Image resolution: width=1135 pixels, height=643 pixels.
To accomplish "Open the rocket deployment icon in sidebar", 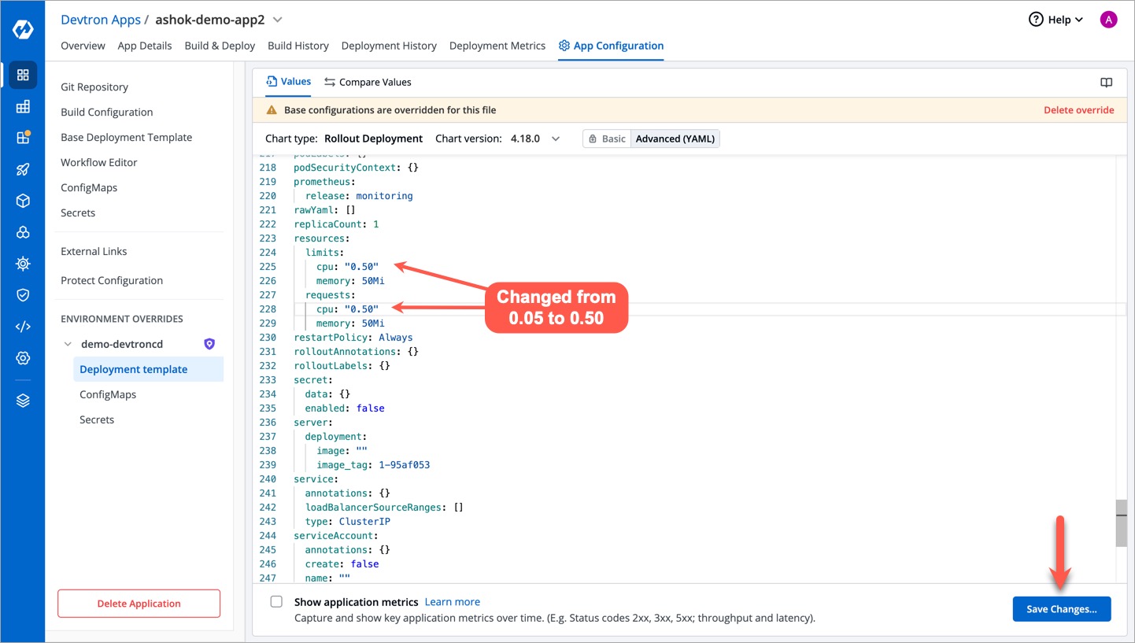I will point(23,169).
